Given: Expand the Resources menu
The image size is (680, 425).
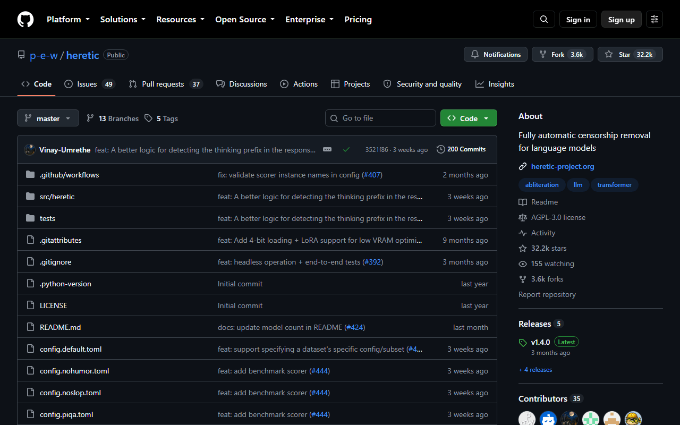Looking at the screenshot, I should (x=180, y=19).
